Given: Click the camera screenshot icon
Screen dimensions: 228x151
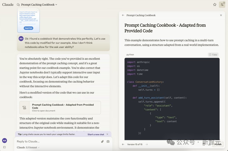Looking at the screenshot, I should 108,141.
